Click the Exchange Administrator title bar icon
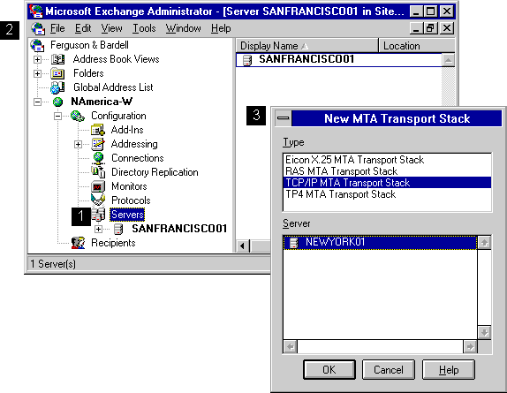The height and width of the screenshot is (393, 507). pos(36,11)
